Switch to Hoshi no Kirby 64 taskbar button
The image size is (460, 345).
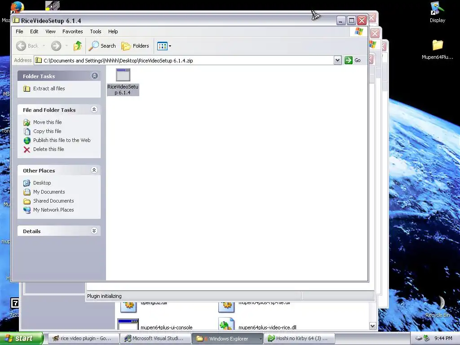299,338
